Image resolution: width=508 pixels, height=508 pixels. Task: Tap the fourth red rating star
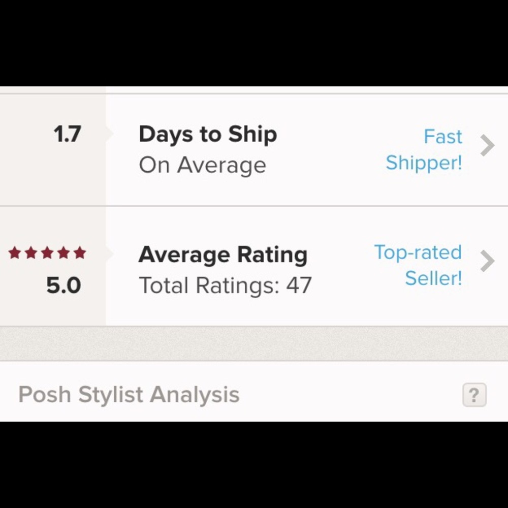[63, 252]
